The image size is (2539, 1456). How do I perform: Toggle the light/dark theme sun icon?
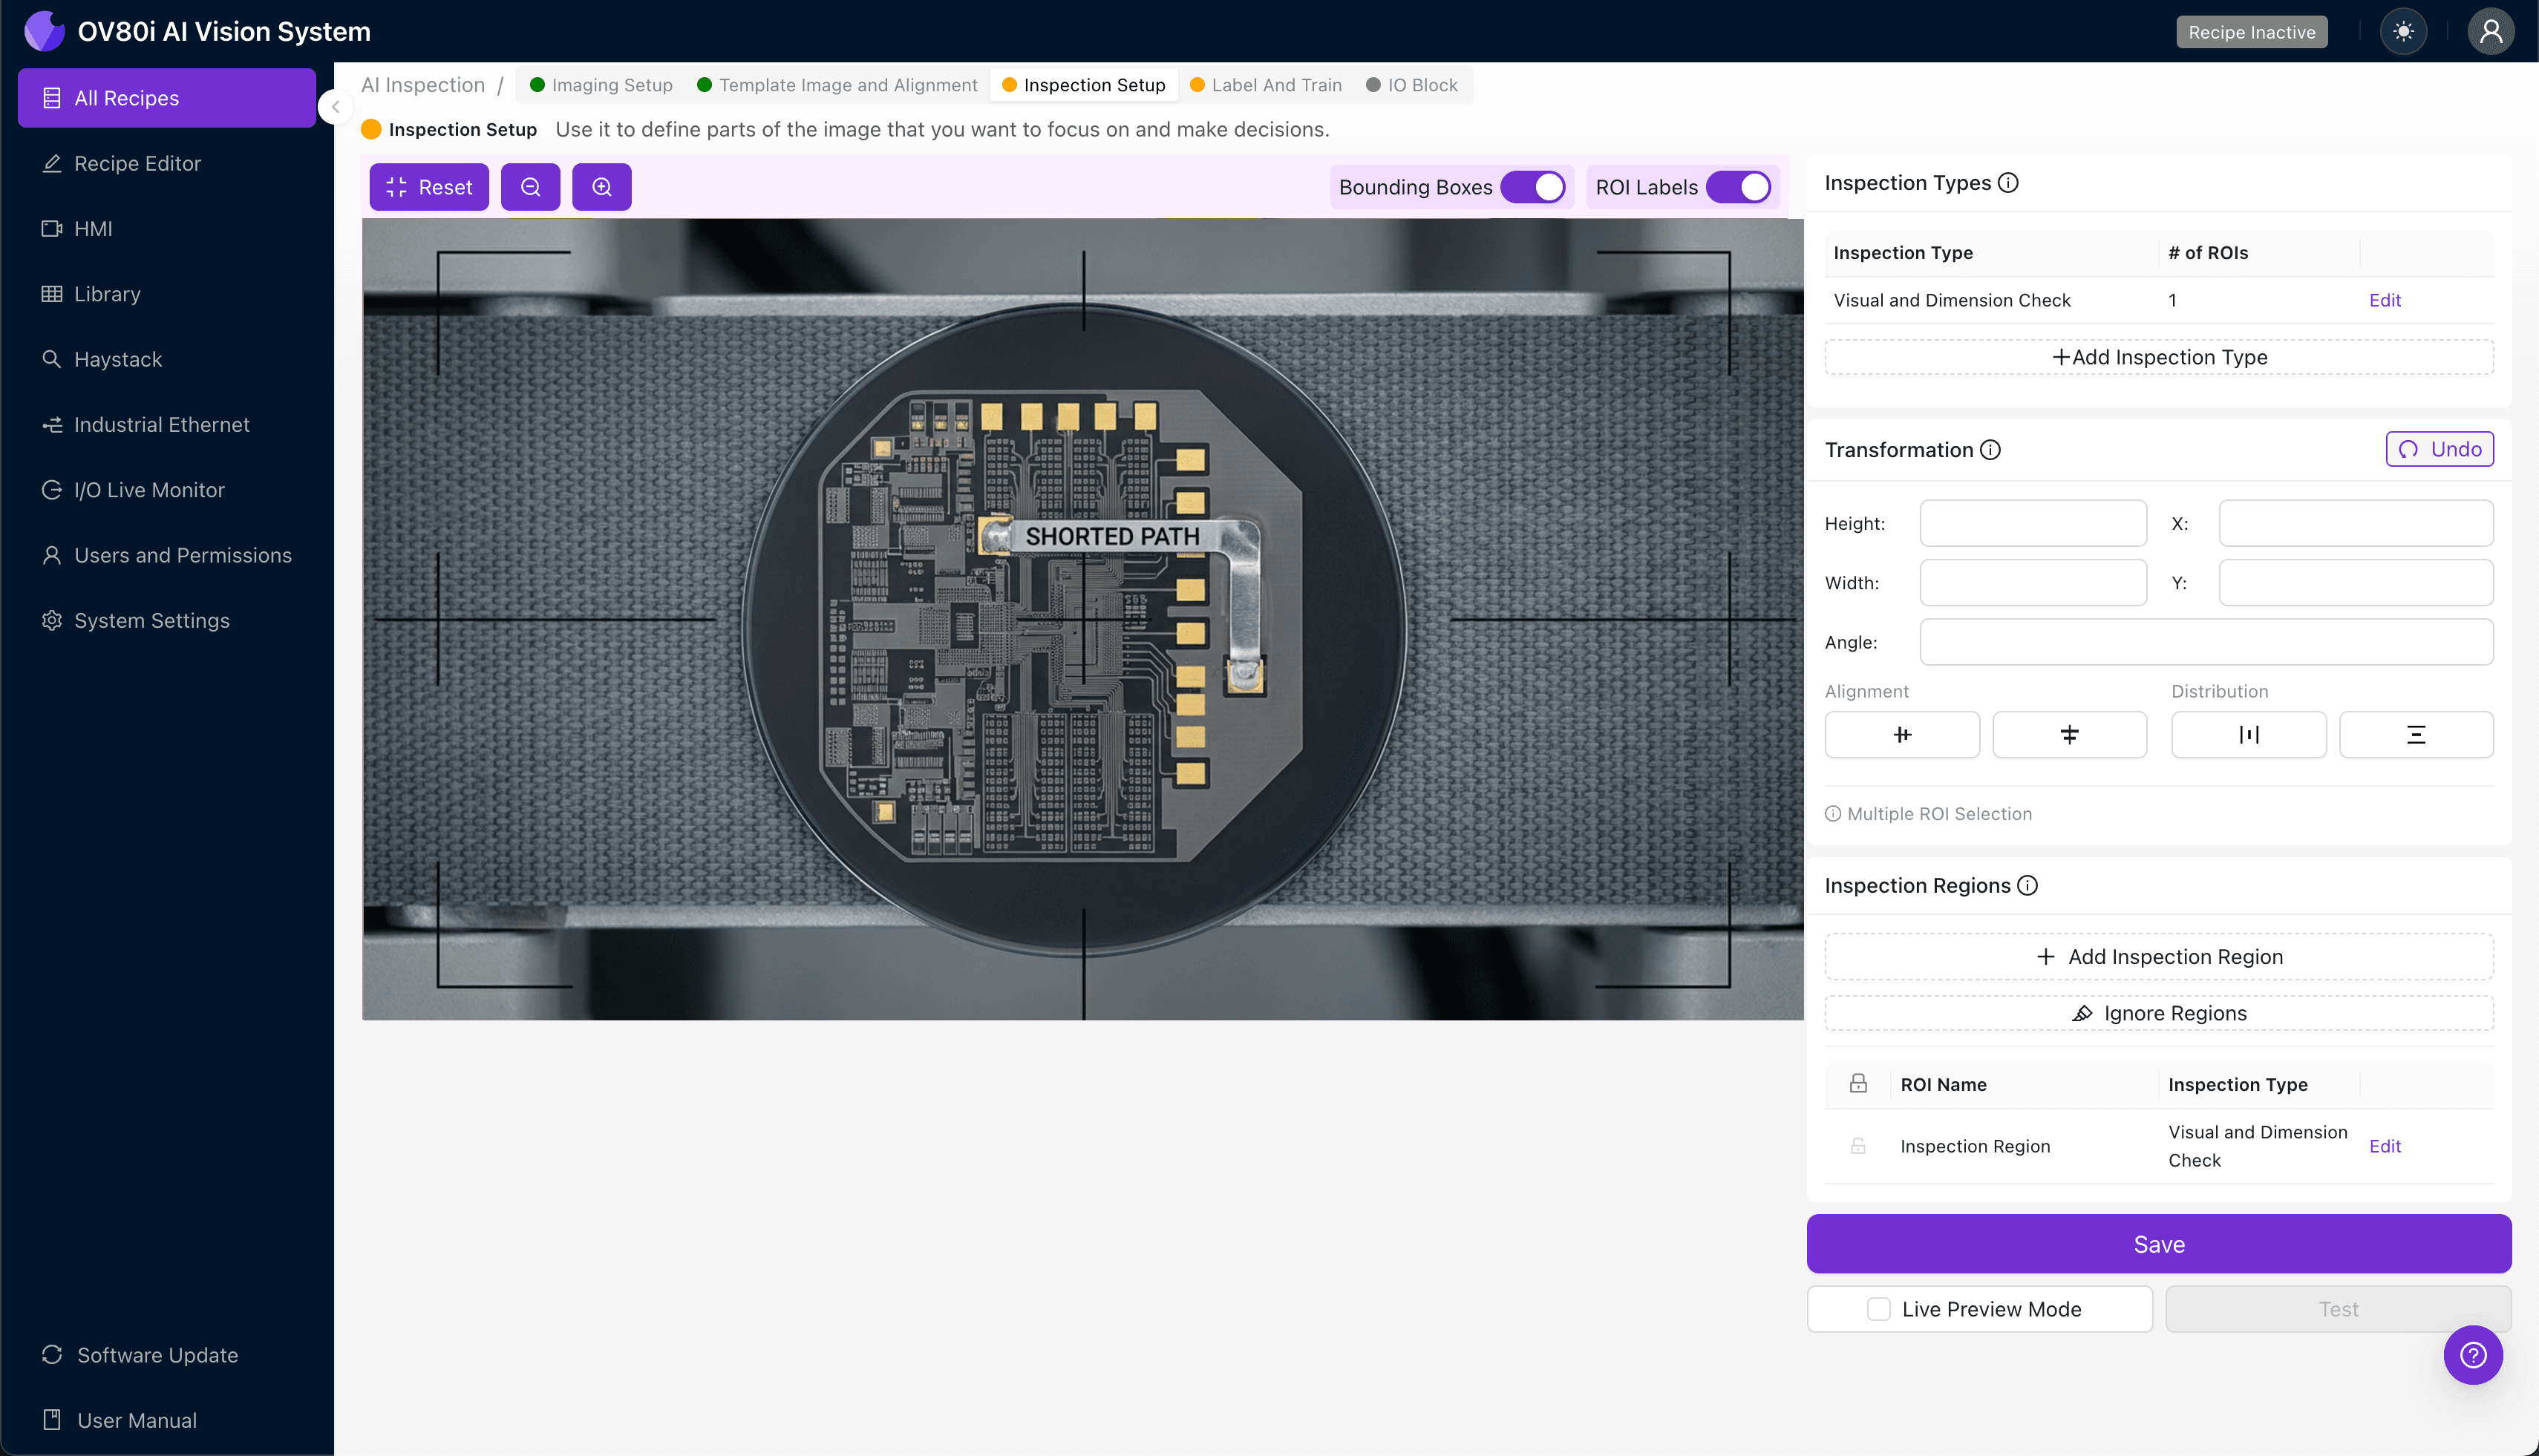click(x=2403, y=32)
